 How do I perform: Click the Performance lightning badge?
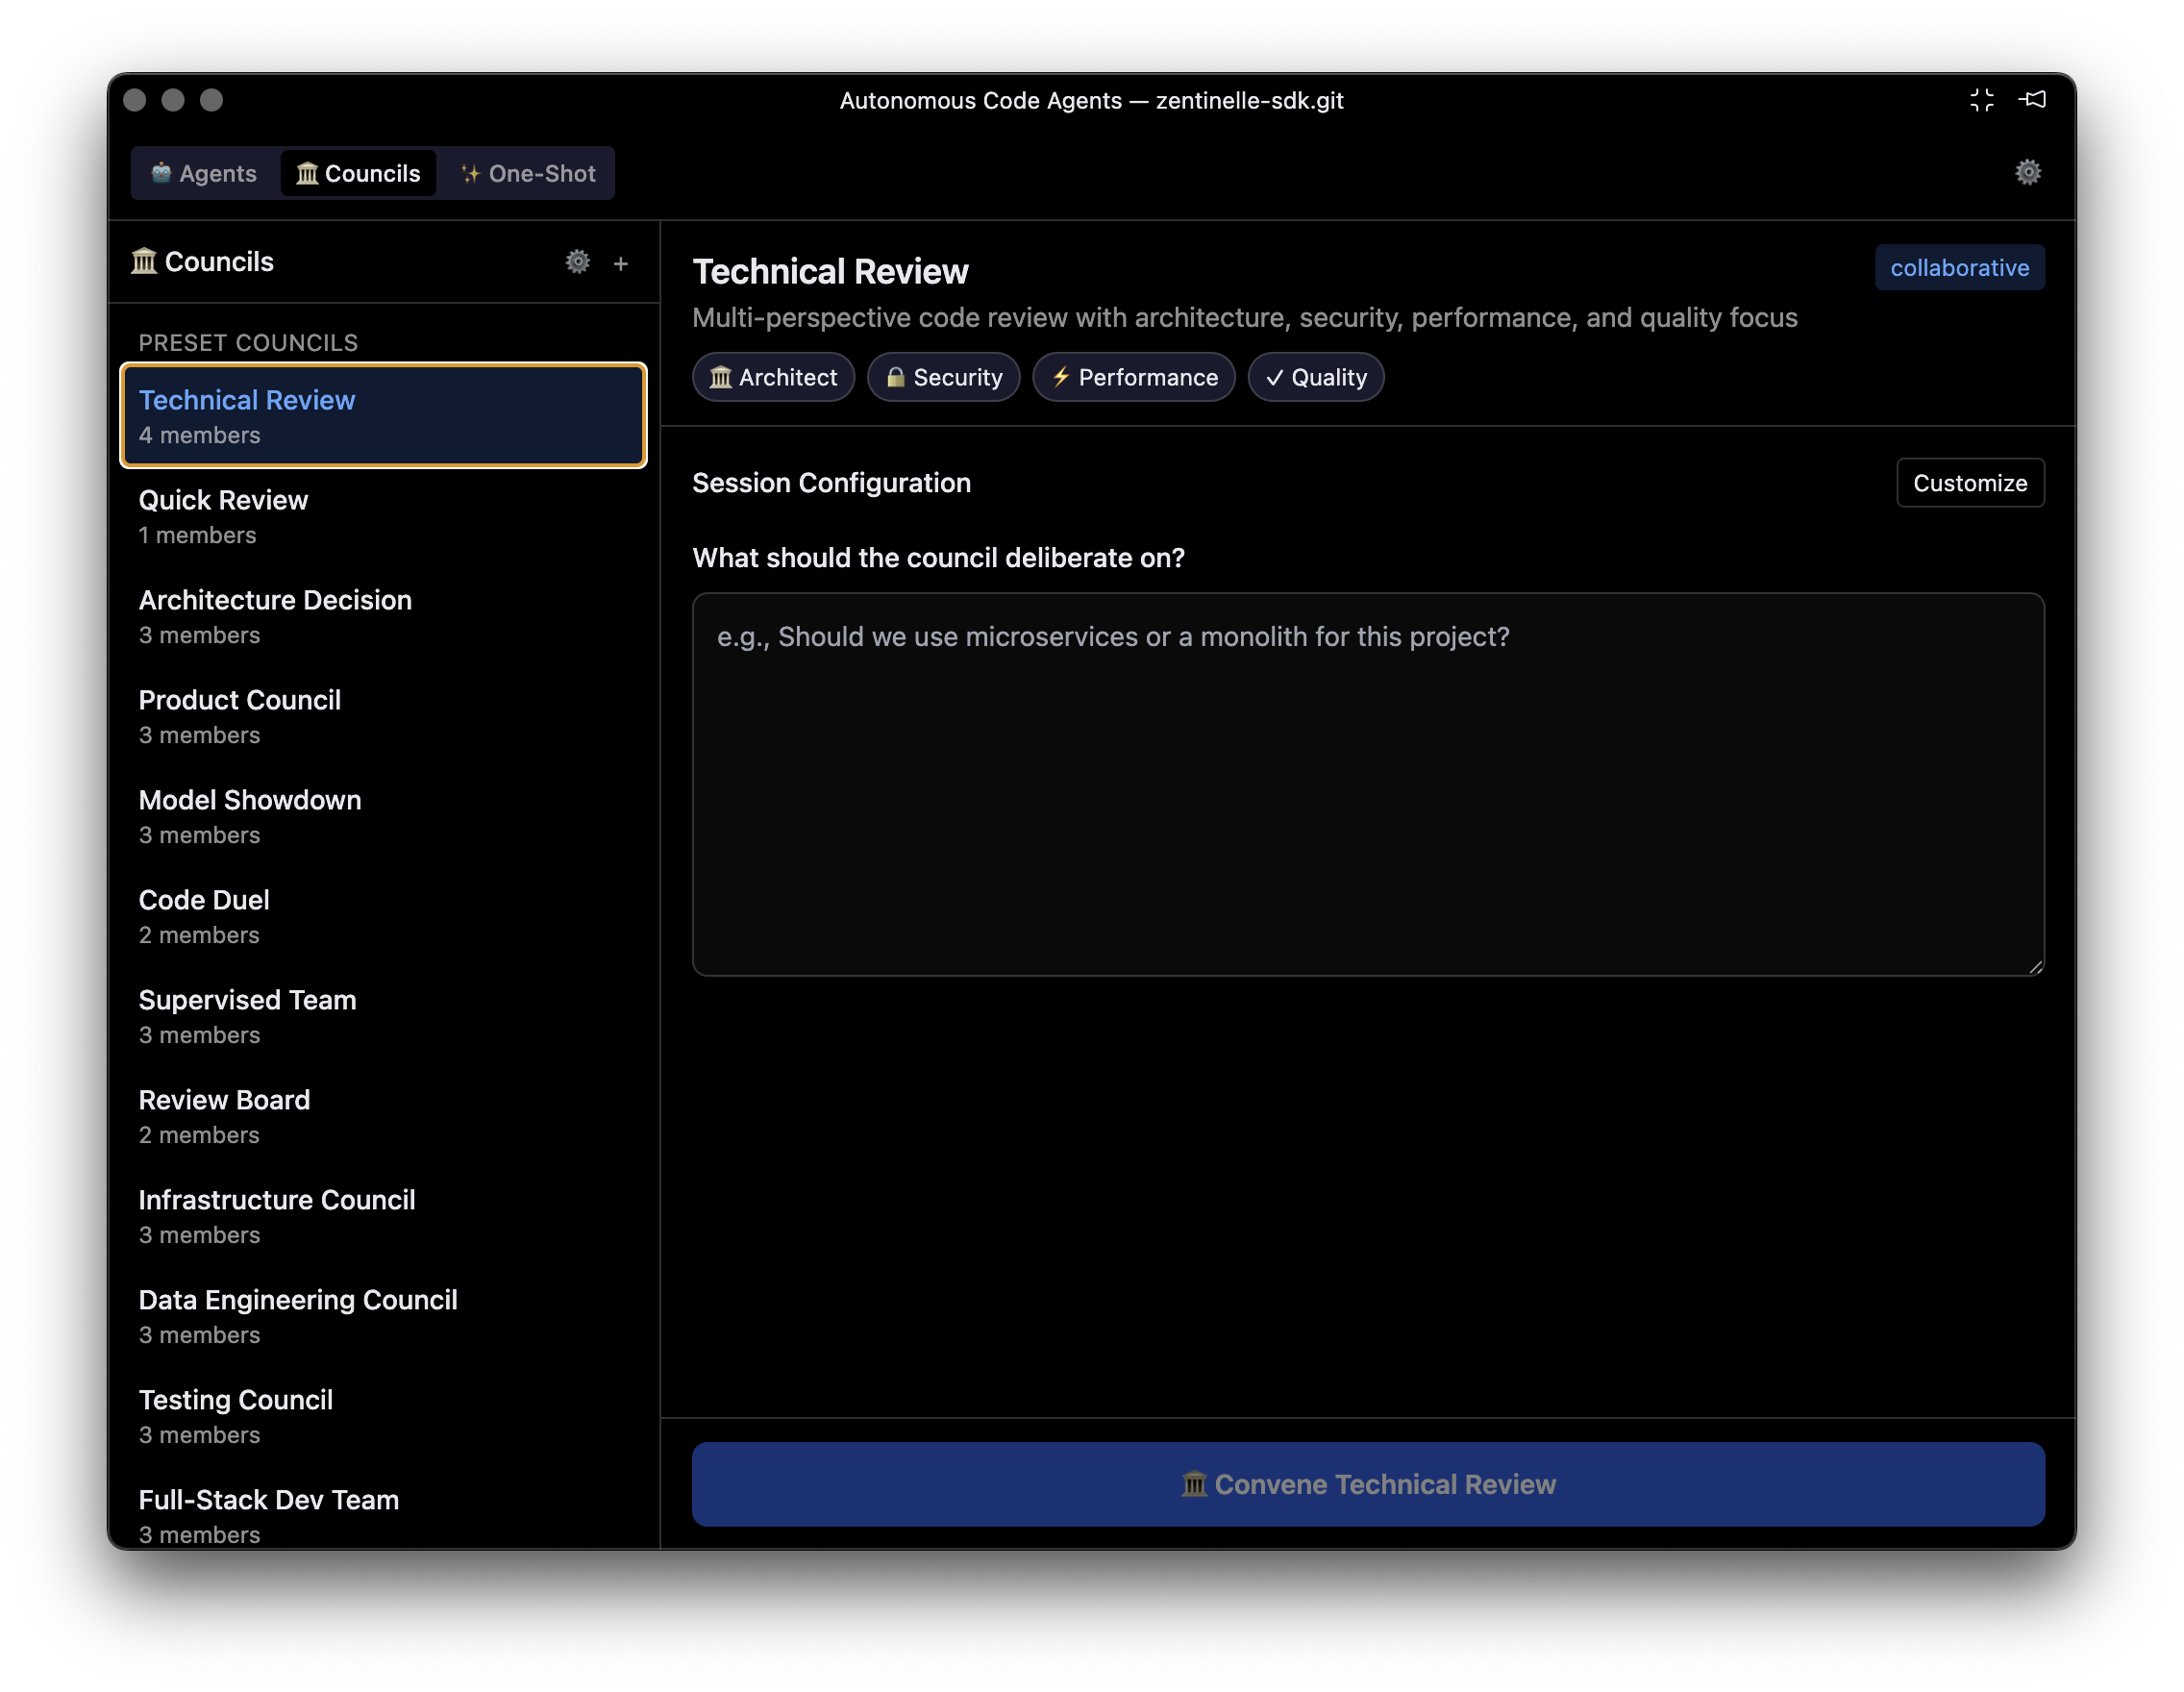coord(1134,377)
